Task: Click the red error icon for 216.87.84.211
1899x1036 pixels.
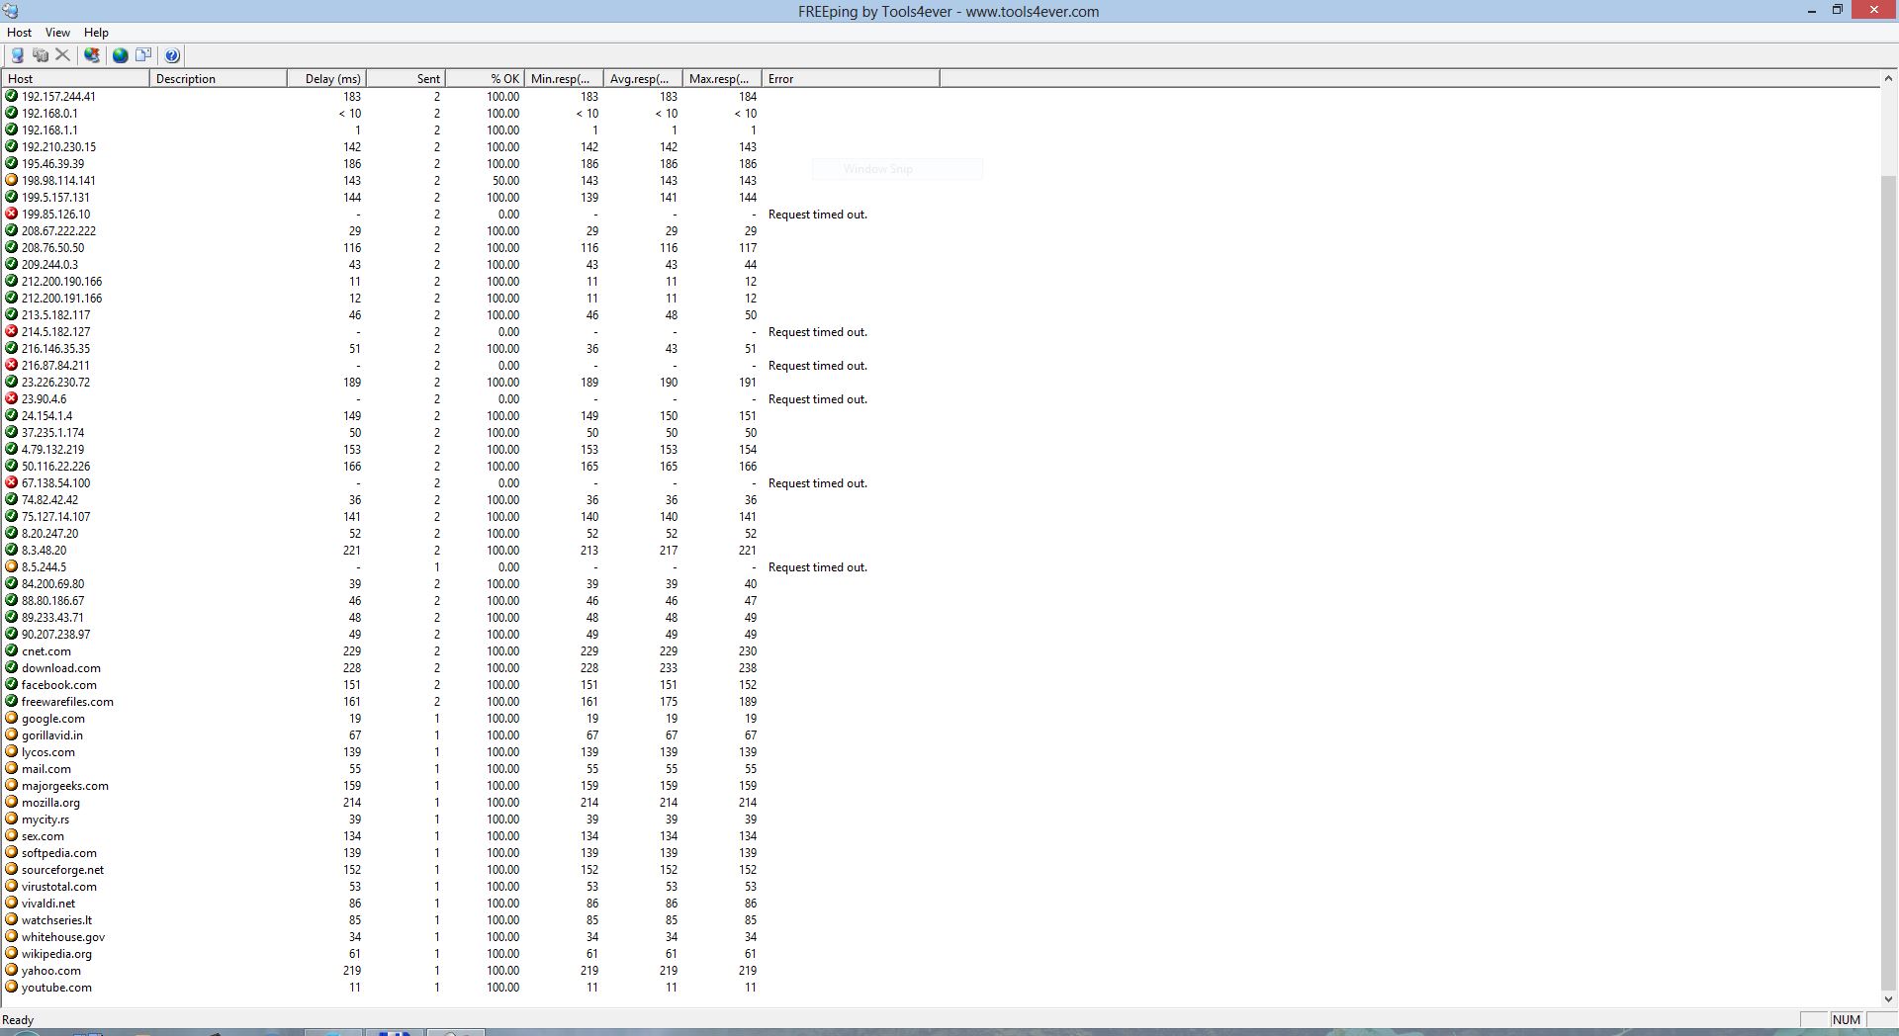Action: point(12,365)
